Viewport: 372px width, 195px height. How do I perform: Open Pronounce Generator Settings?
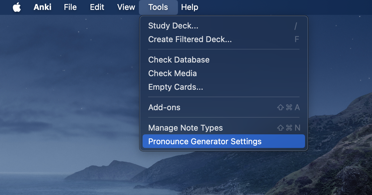tap(205, 141)
